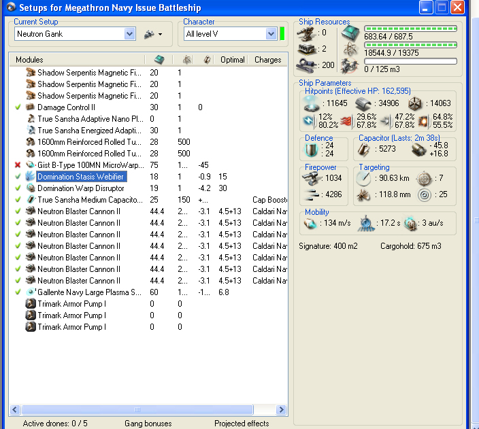Click the drone bay icon beside 0 / 125 m3
The width and height of the screenshot is (479, 429).
(350, 65)
